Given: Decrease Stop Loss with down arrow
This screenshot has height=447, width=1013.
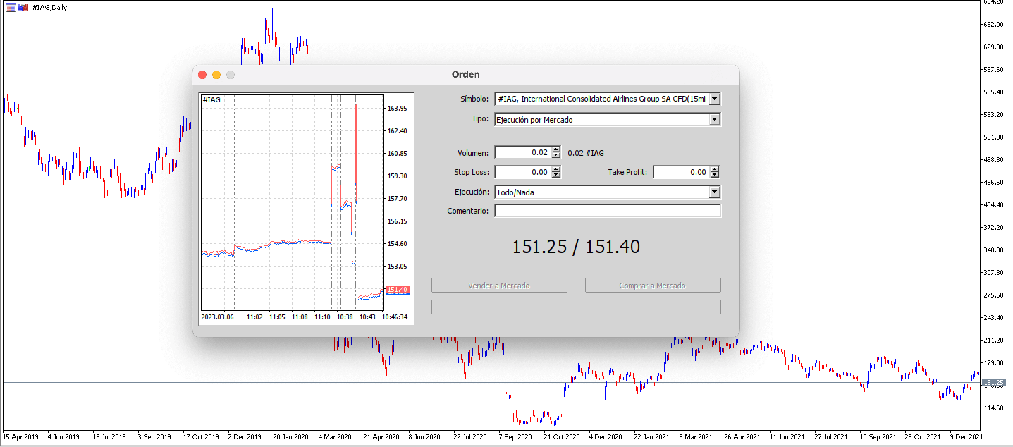Looking at the screenshot, I should pyautogui.click(x=555, y=175).
